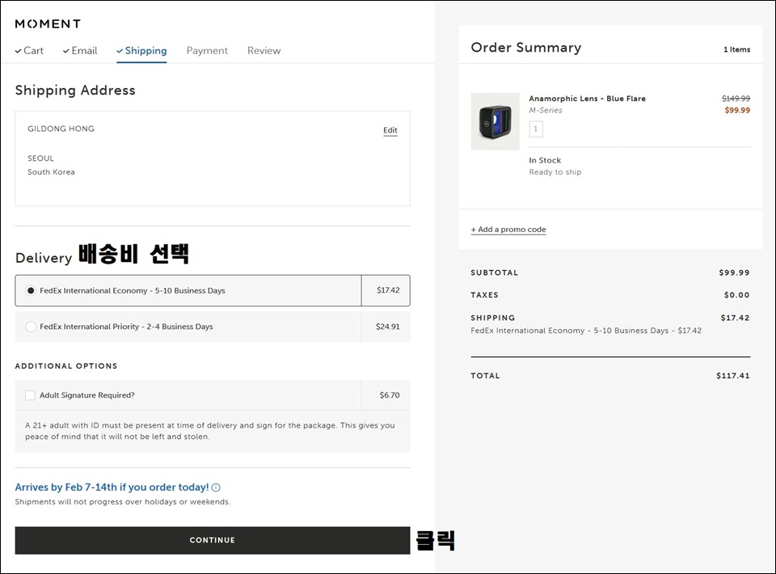Click the item quantity box showing 1

pos(535,129)
